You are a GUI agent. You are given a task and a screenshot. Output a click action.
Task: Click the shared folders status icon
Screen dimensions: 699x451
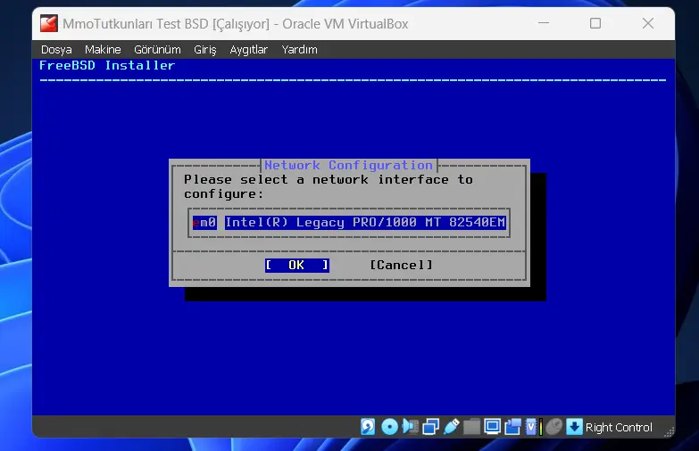tap(471, 427)
